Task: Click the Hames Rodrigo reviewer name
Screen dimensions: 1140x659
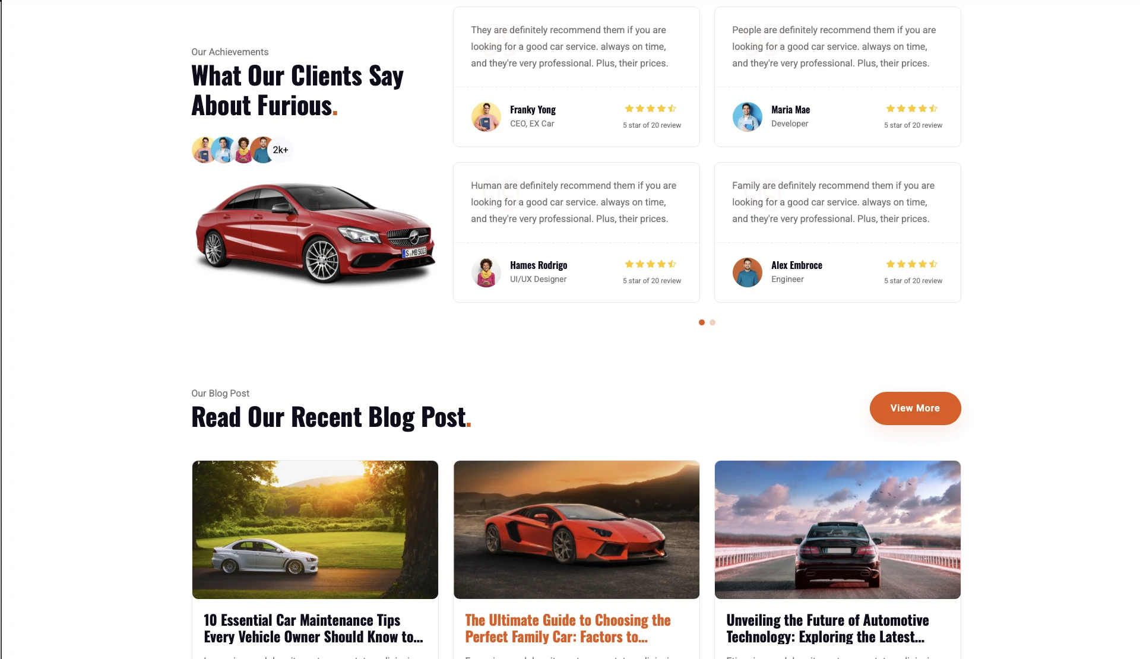Action: pos(539,265)
